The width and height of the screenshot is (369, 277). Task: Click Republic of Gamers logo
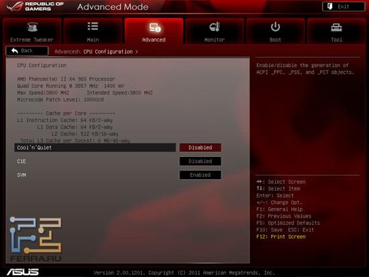[36, 6]
